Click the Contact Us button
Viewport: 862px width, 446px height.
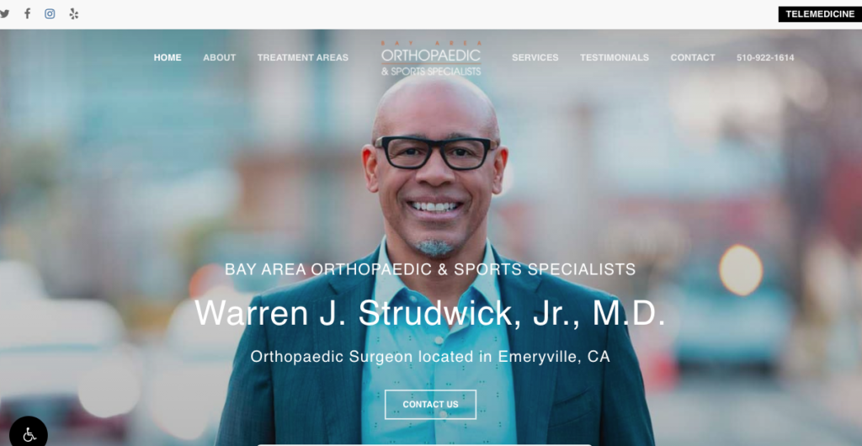coord(430,404)
